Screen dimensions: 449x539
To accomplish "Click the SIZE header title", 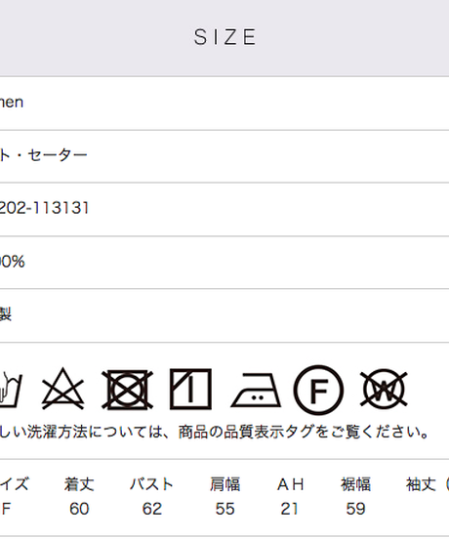I will click(x=225, y=37).
